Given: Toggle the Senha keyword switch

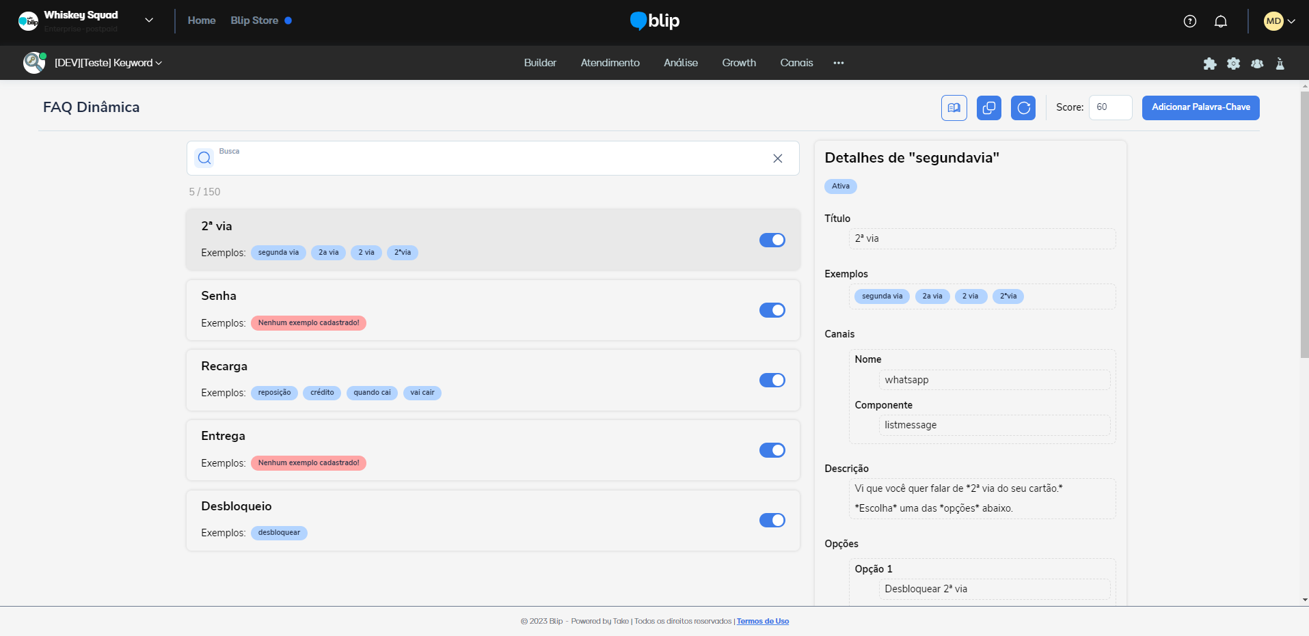Looking at the screenshot, I should coord(772,310).
